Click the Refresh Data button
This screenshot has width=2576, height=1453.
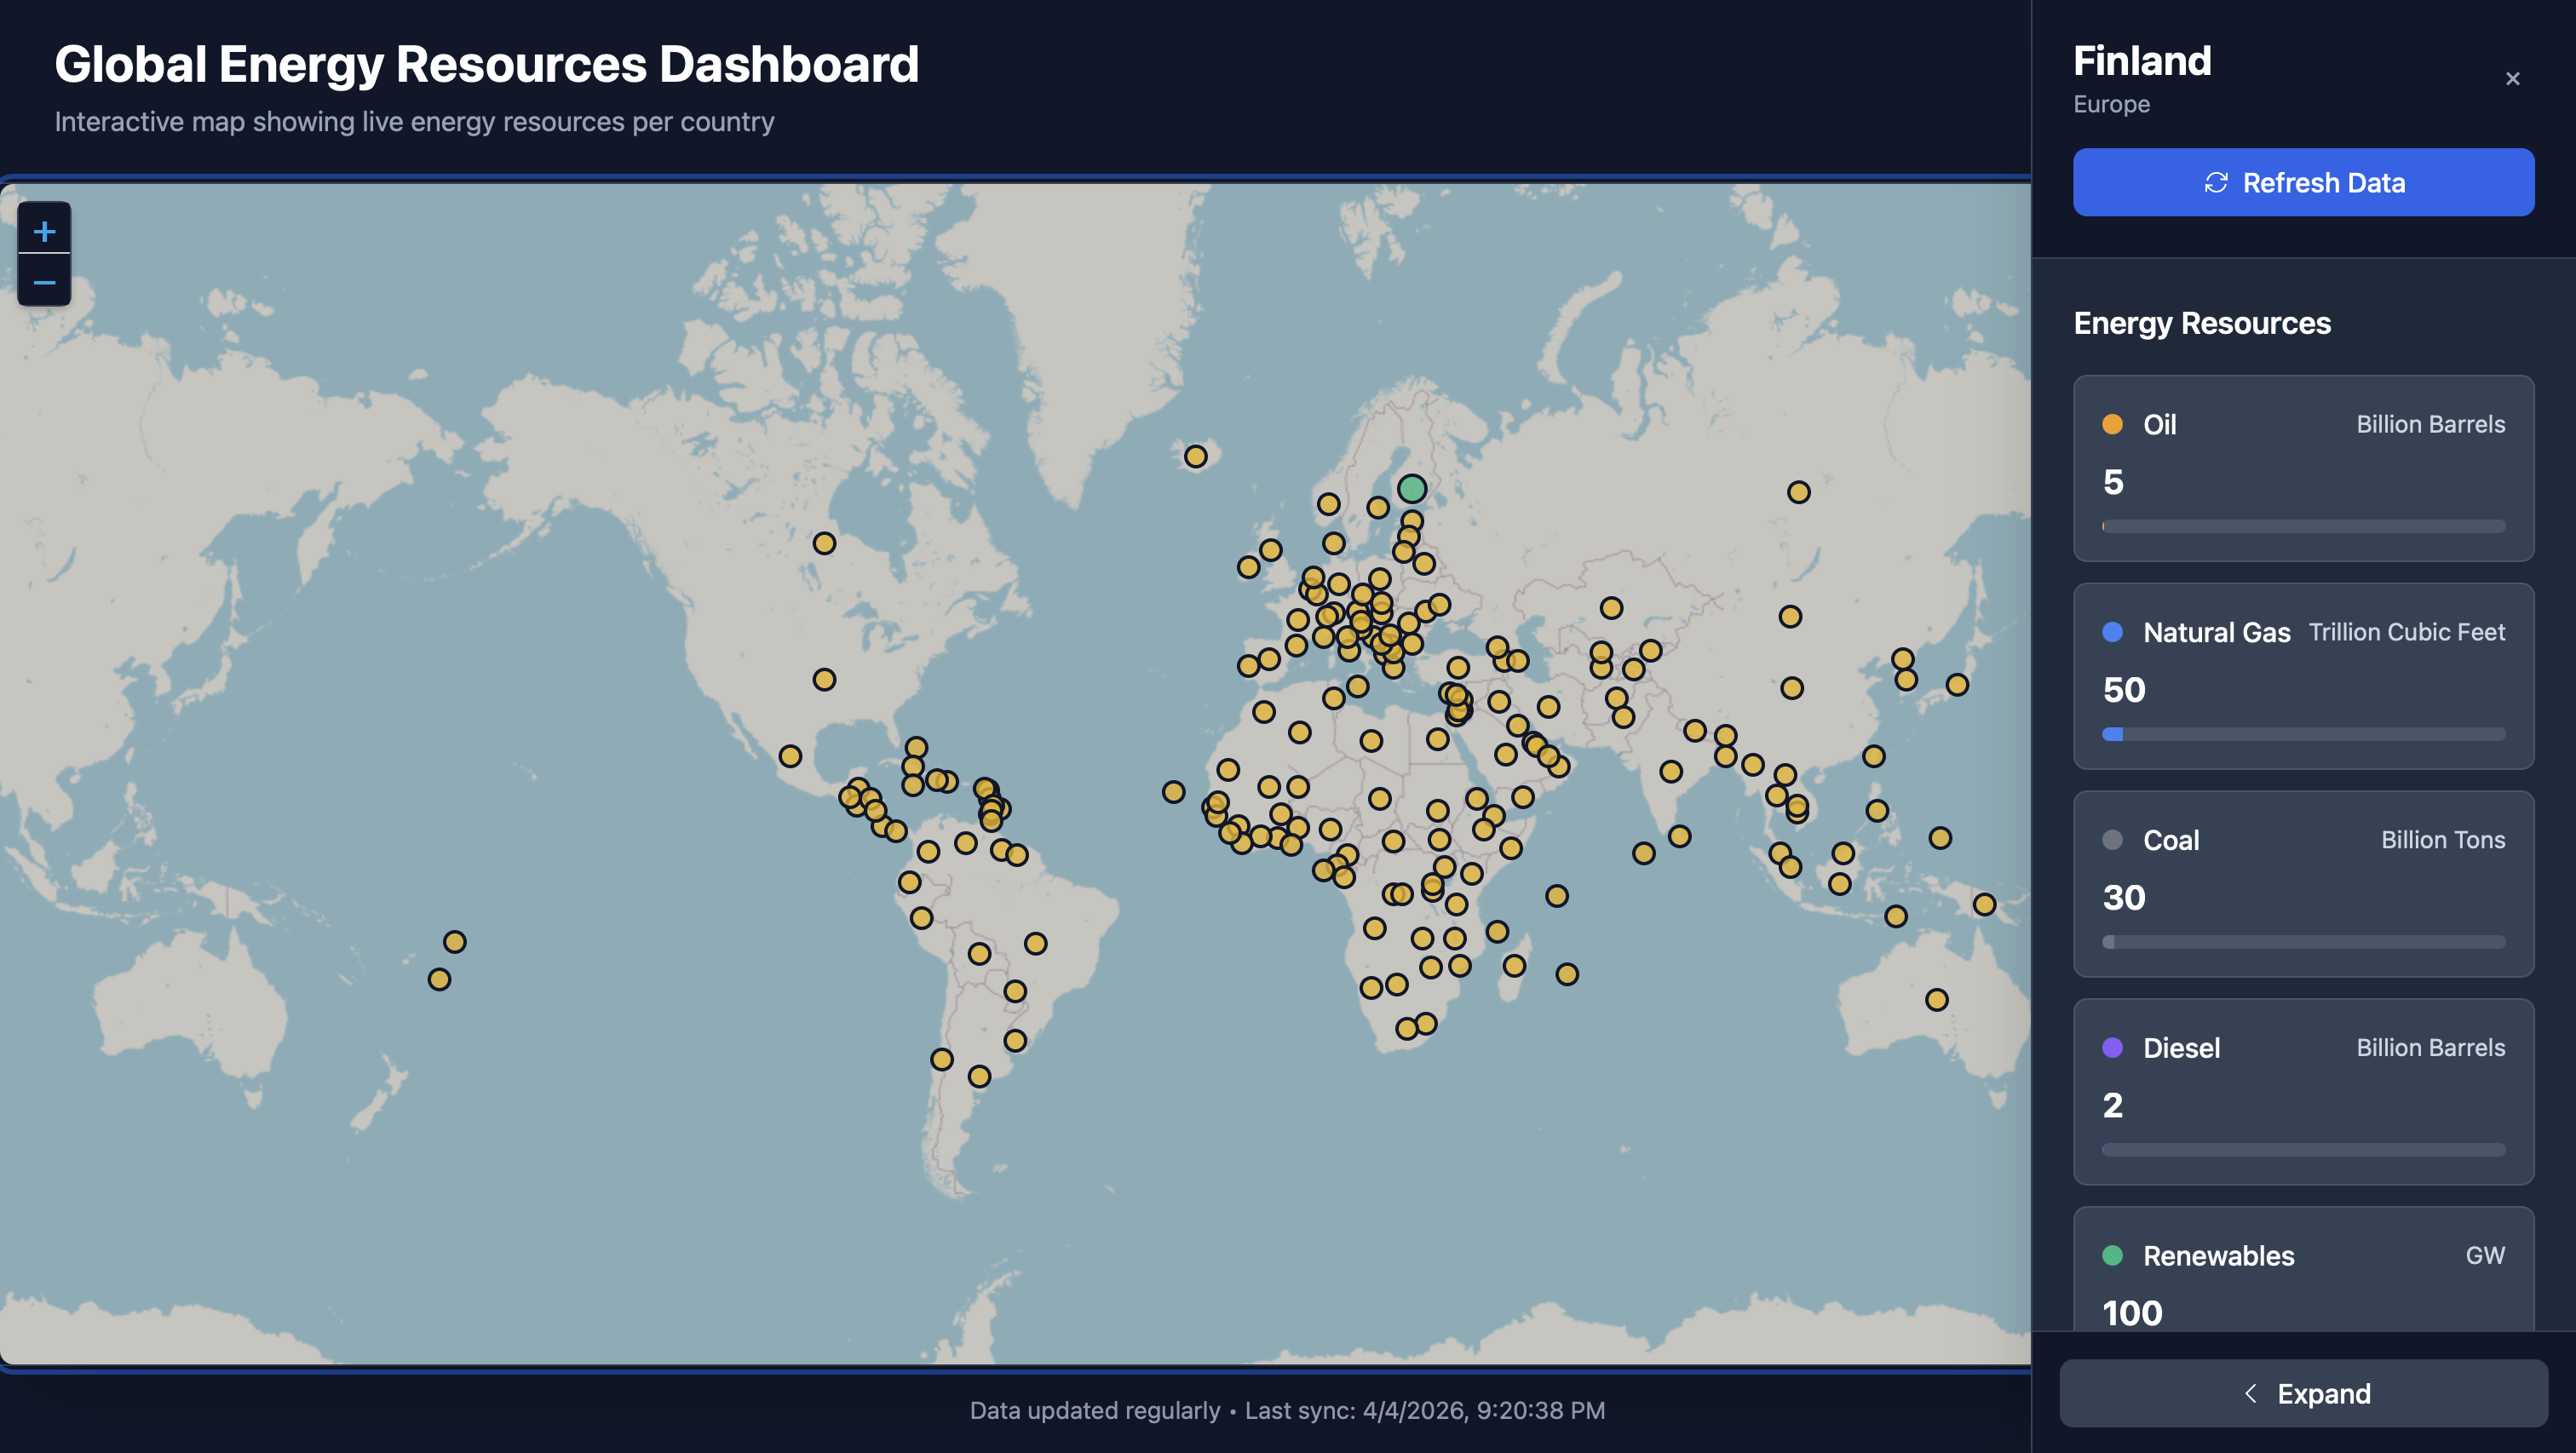click(x=2303, y=182)
